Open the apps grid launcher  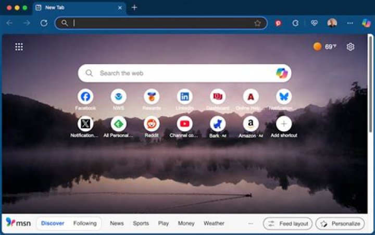[19, 47]
